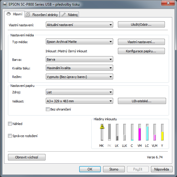Viewport: 177px width, 177px height.
Task: Open the Rozvržení stránky tab
Action: (x=42, y=15)
